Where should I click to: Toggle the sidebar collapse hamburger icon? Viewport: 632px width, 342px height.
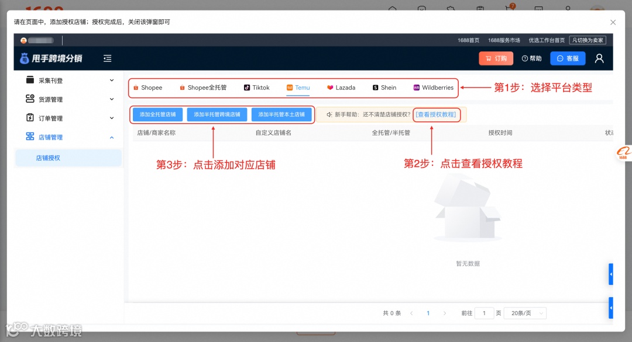tap(107, 59)
